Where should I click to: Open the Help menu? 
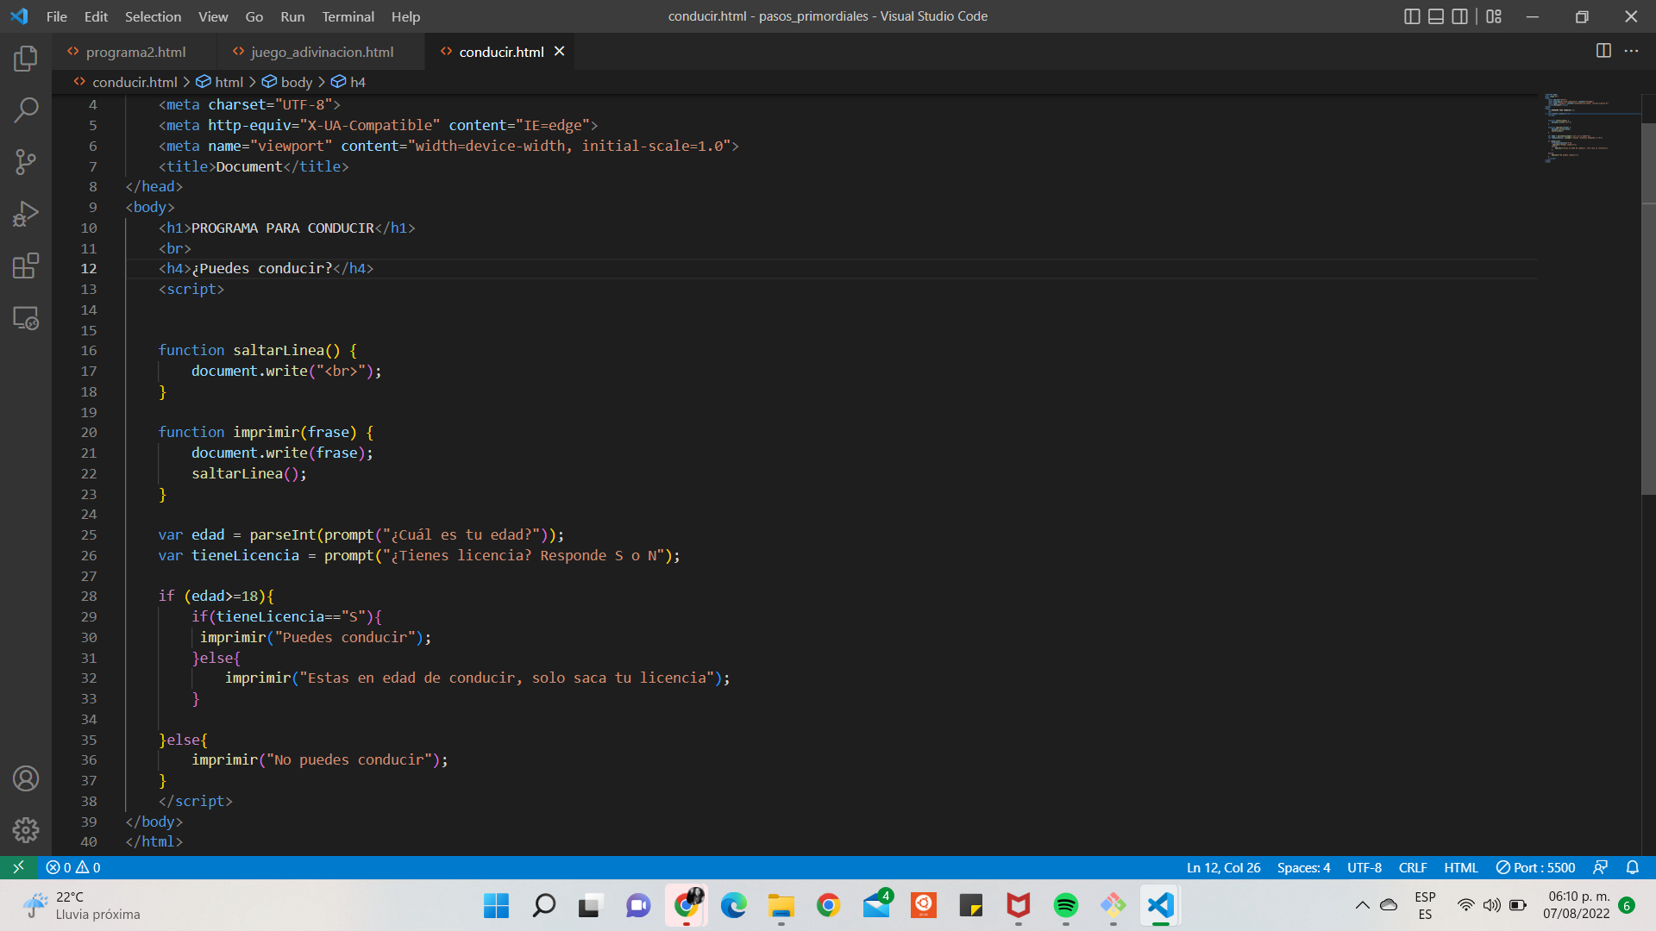click(405, 16)
